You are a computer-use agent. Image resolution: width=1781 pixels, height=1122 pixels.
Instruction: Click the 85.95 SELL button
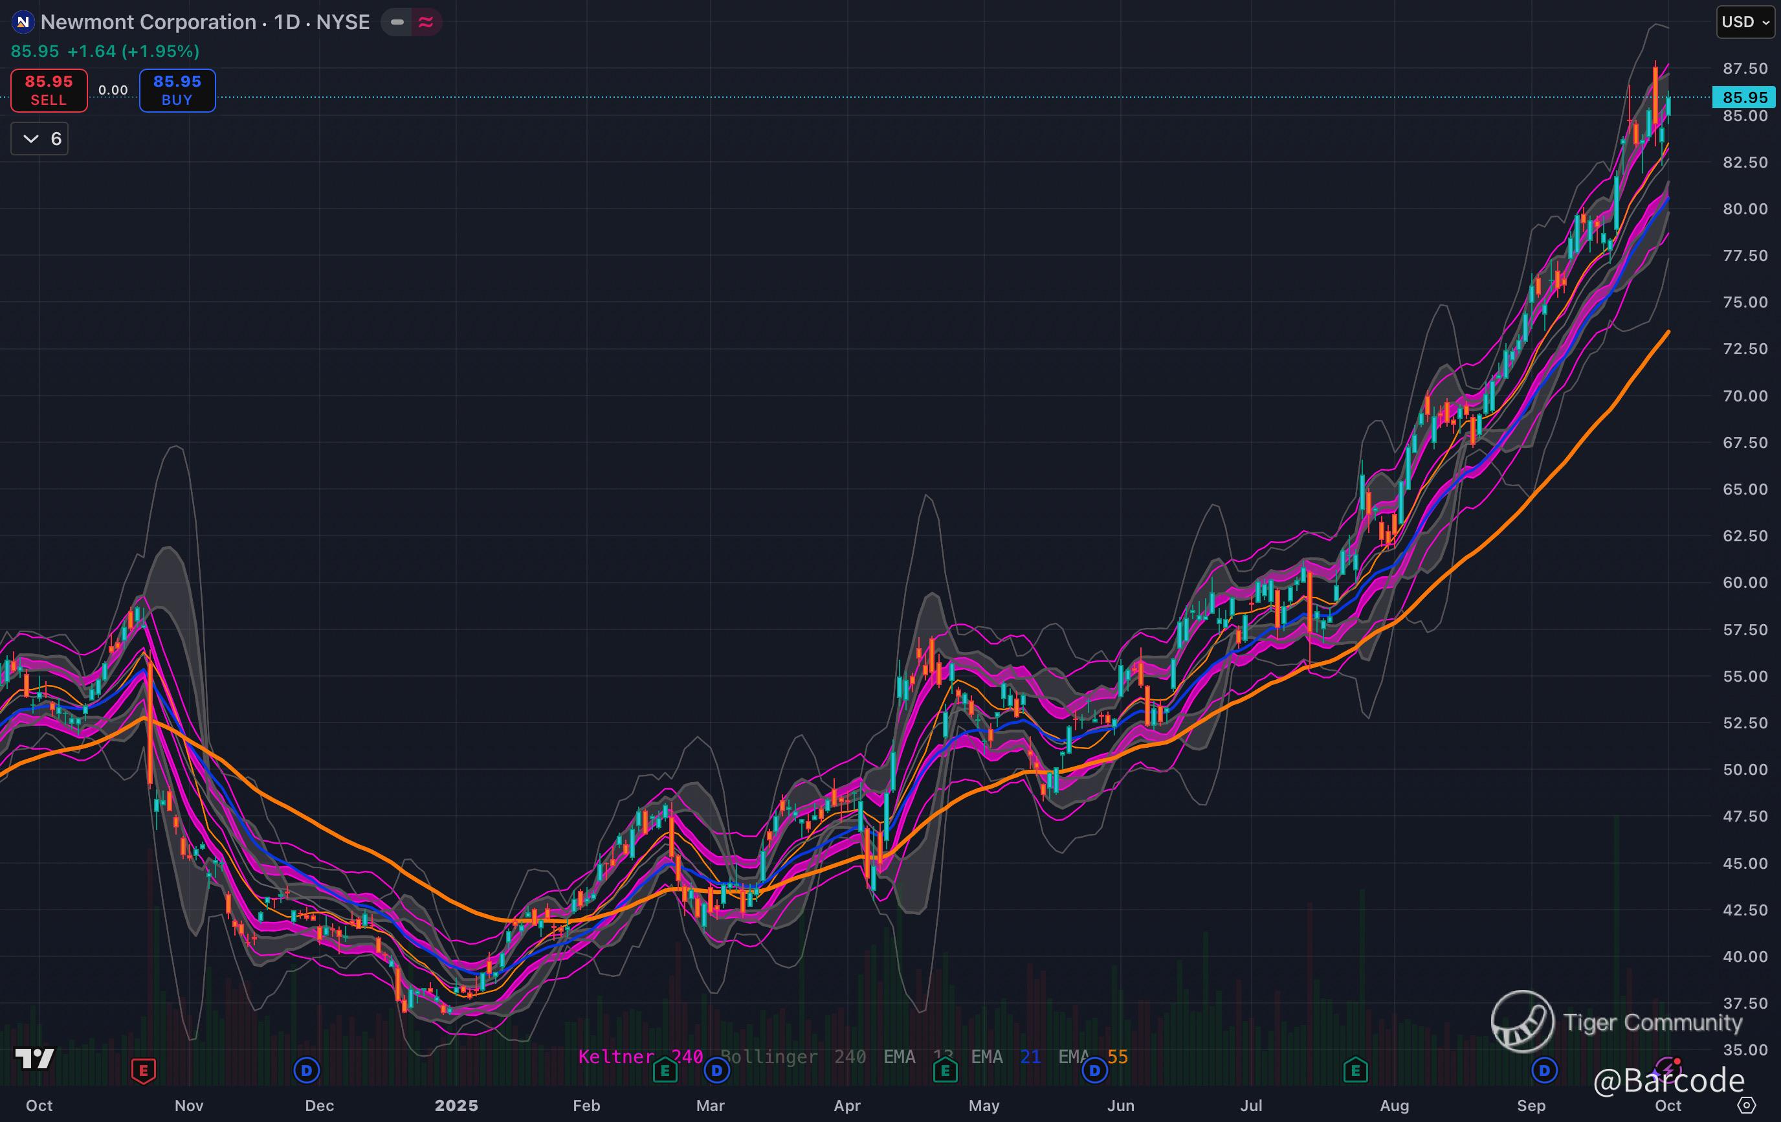(x=49, y=90)
